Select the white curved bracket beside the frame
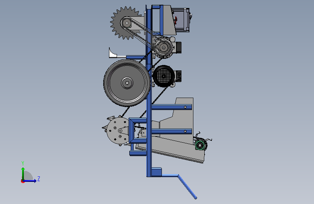This screenshot has height=204, width=314. point(113,53)
